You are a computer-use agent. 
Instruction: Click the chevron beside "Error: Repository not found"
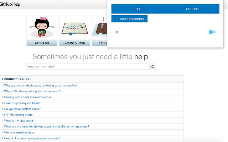[x=2, y=103]
